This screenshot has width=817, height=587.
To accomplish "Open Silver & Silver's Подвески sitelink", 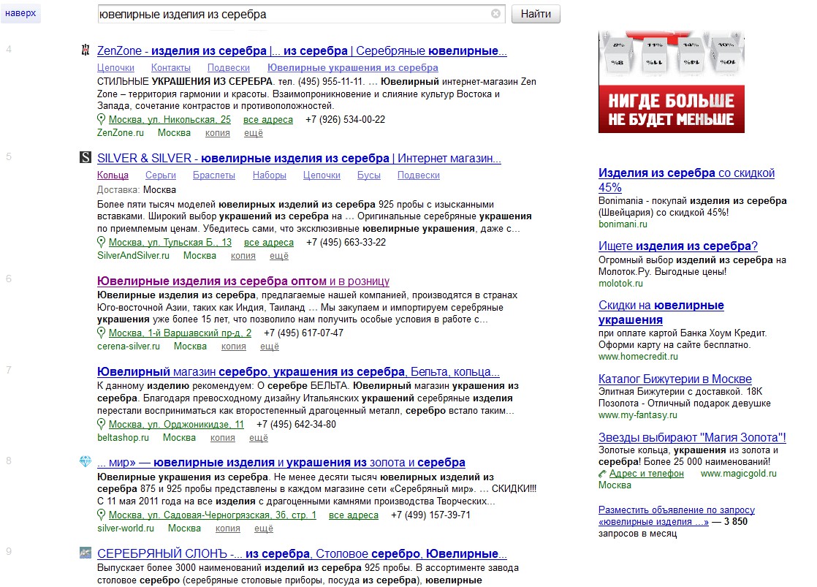I will (x=419, y=175).
